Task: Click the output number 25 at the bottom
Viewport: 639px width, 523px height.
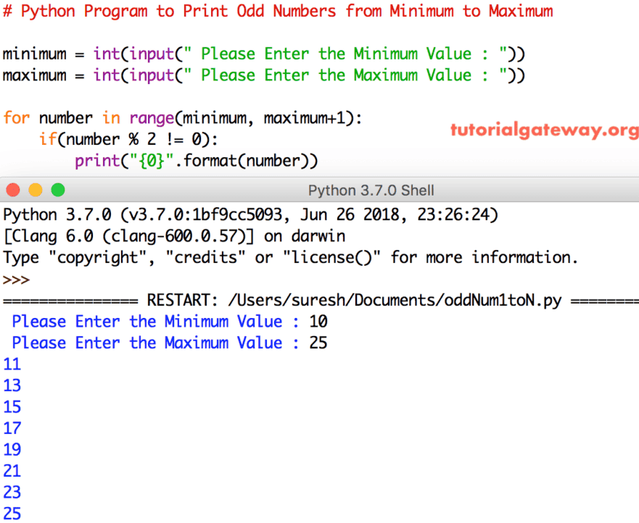Action: [x=12, y=514]
